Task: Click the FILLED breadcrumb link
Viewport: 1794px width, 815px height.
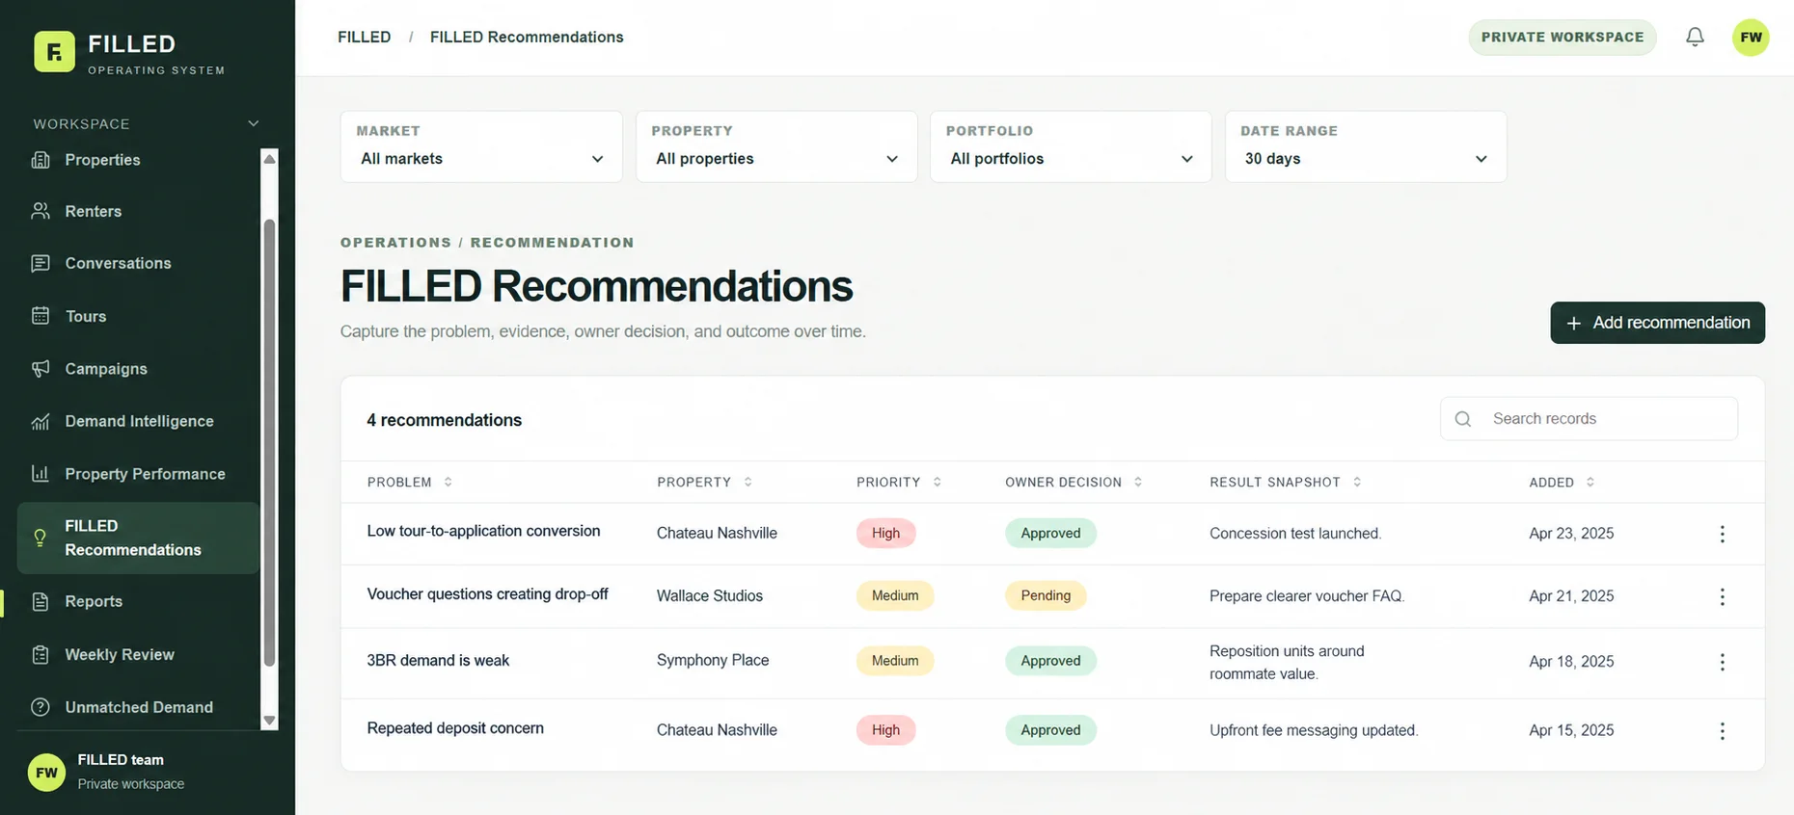Action: 364,37
